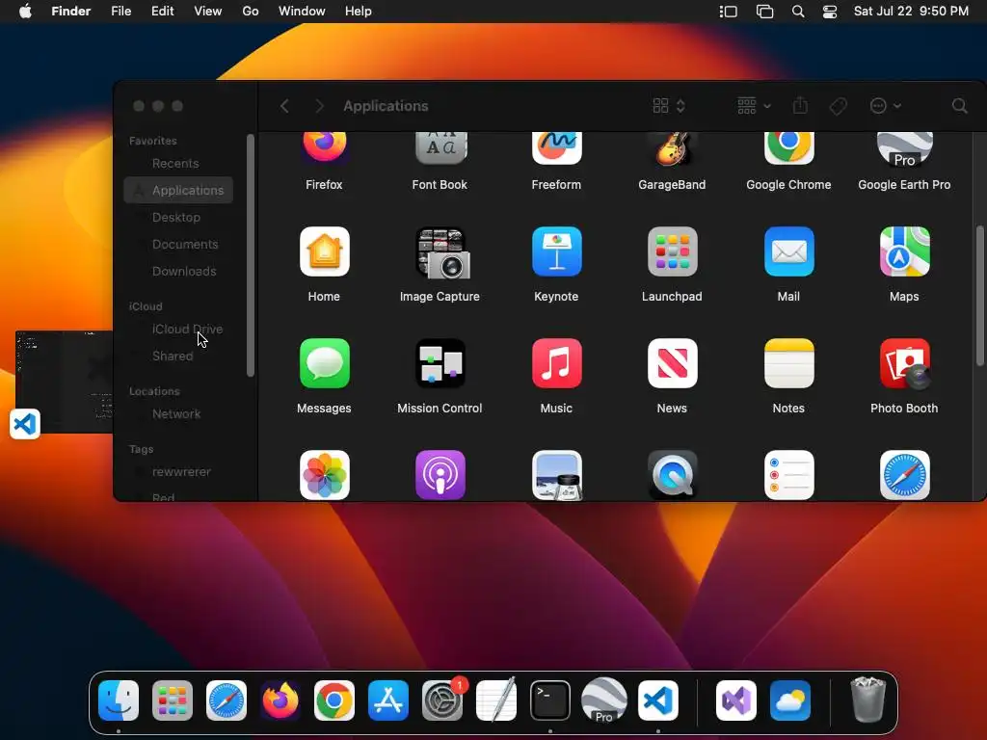Select the Mail app in Finder
The image size is (987, 740).
(x=788, y=251)
